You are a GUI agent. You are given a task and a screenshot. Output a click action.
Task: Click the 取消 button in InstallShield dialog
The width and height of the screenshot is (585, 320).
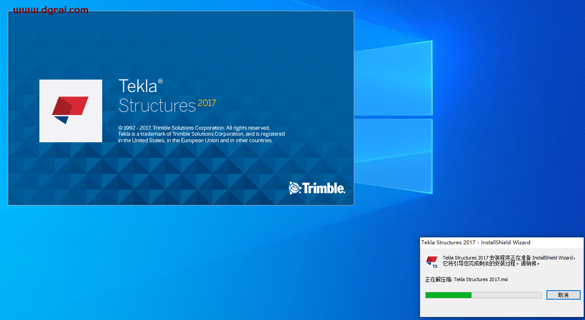coord(563,295)
